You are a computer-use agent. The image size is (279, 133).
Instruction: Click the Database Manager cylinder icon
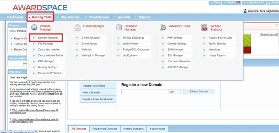[x=119, y=28]
